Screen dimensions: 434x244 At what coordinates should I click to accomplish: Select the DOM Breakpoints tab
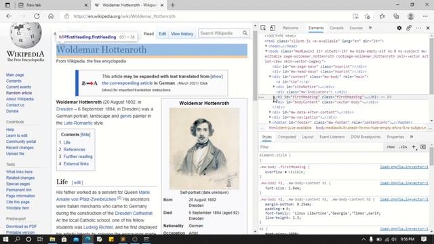click(x=366, y=137)
